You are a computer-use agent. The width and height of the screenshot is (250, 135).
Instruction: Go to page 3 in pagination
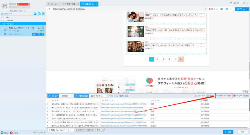tap(163, 59)
